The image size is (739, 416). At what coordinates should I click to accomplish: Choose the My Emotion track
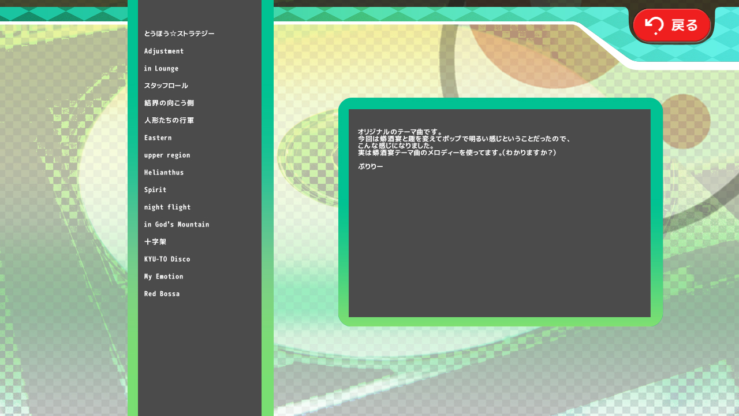[164, 277]
